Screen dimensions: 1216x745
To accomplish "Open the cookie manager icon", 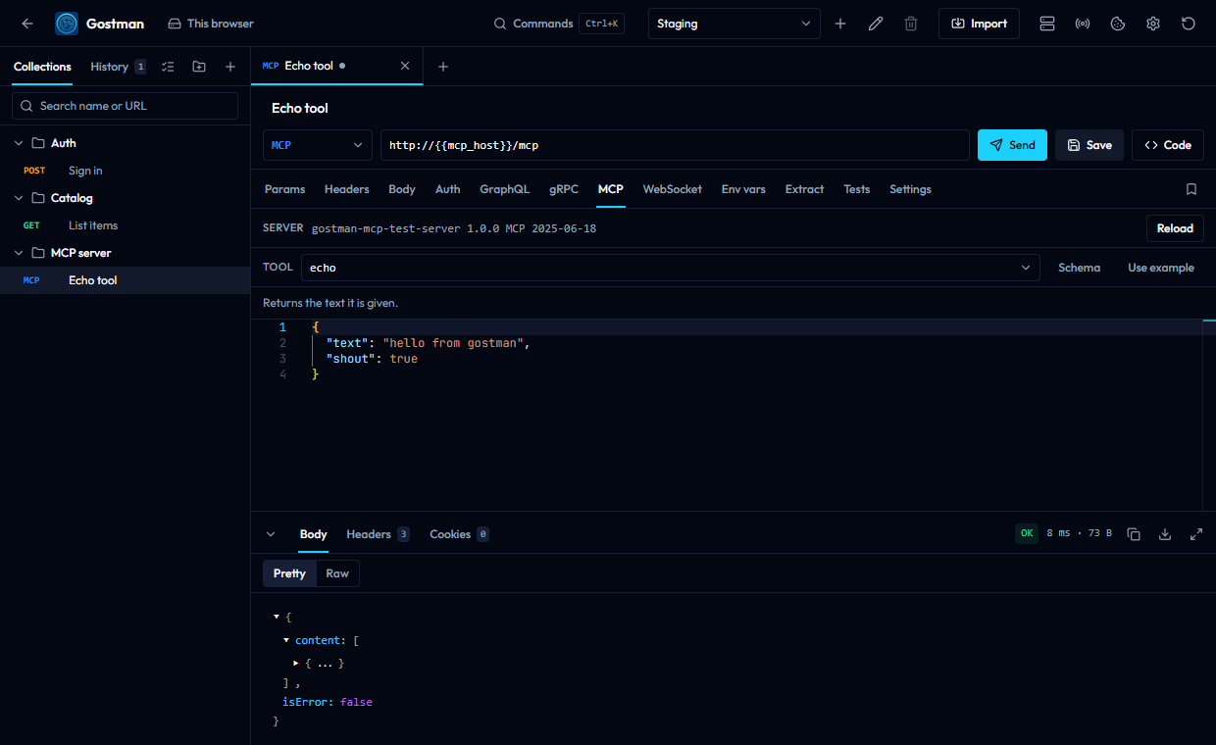I will (x=1118, y=24).
